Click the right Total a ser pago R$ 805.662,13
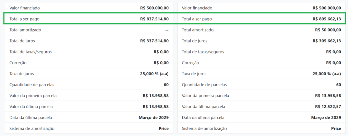Viewport: 351px width, 138px height. (327, 19)
